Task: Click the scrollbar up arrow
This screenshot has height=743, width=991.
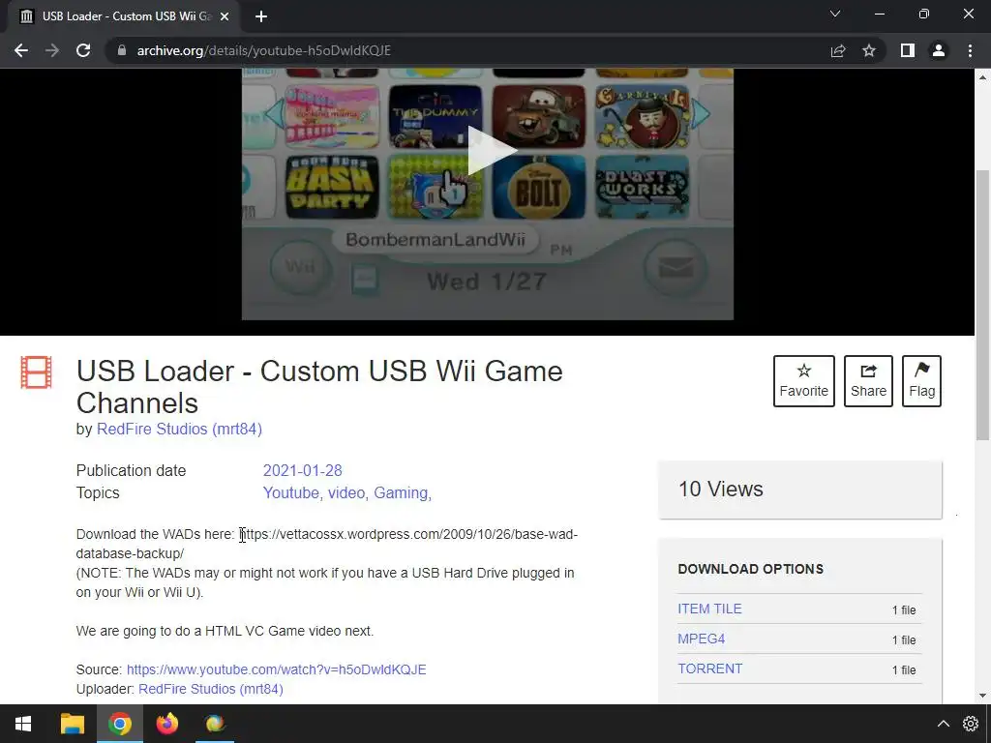Action: point(983,77)
